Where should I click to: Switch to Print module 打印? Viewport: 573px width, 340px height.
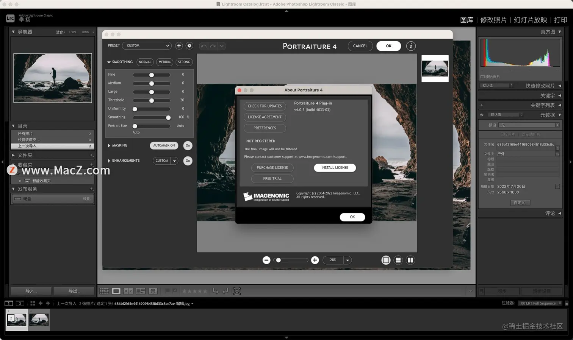coord(561,20)
